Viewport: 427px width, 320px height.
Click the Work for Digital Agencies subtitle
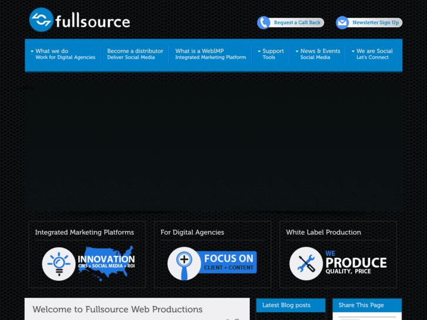click(65, 58)
